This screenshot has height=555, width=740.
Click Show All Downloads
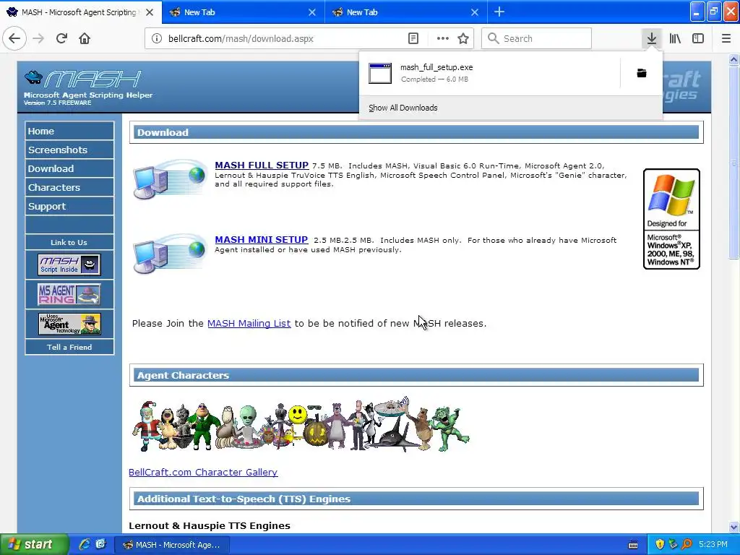click(403, 108)
